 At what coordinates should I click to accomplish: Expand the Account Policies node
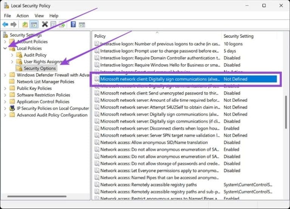5,42
